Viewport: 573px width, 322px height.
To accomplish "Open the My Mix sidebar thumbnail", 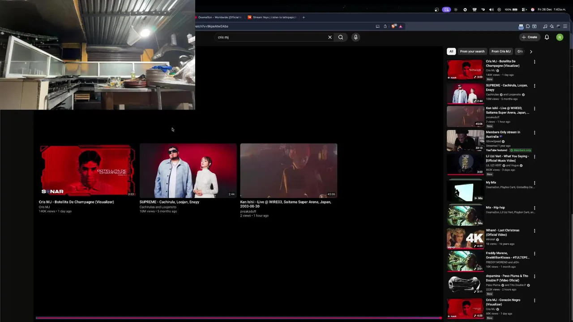I will [465, 191].
